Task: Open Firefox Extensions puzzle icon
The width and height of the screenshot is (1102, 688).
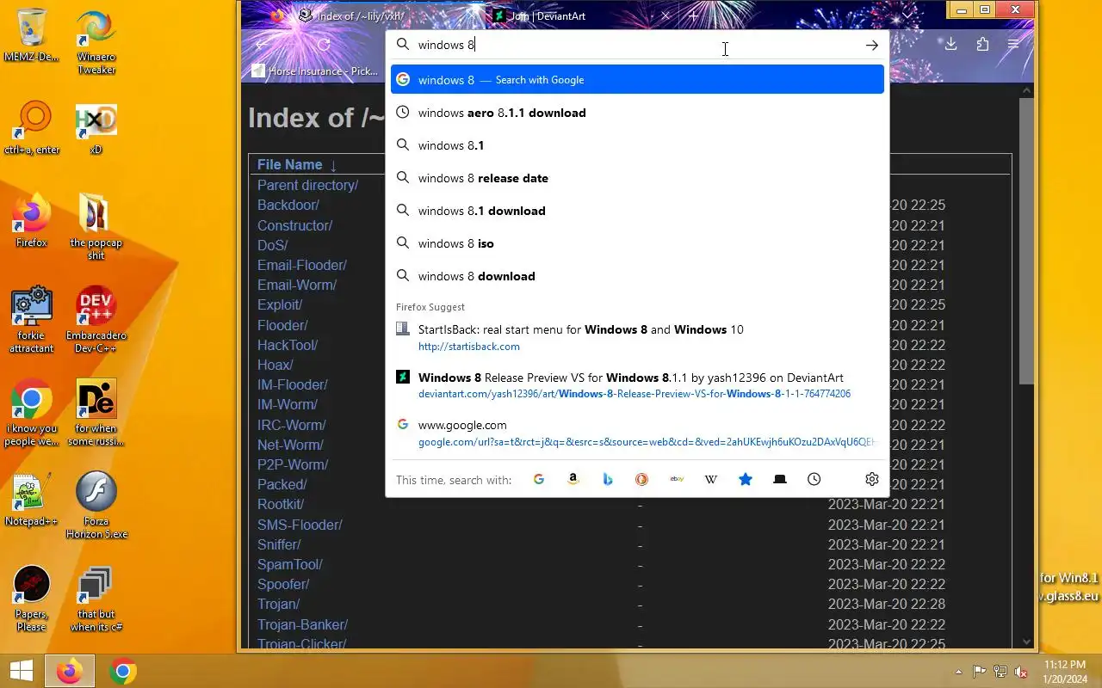Action: point(982,44)
